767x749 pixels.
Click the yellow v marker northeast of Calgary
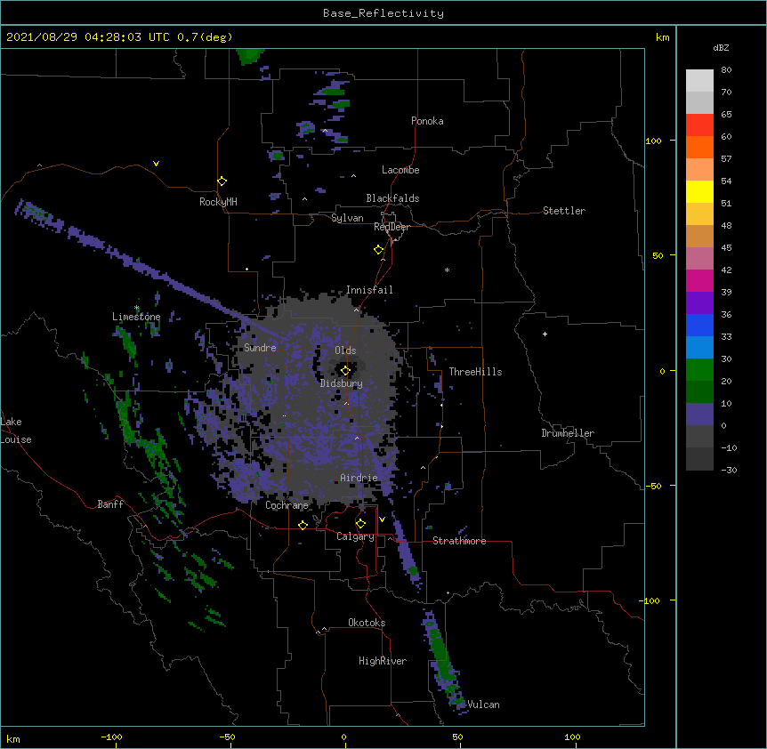pyautogui.click(x=382, y=519)
